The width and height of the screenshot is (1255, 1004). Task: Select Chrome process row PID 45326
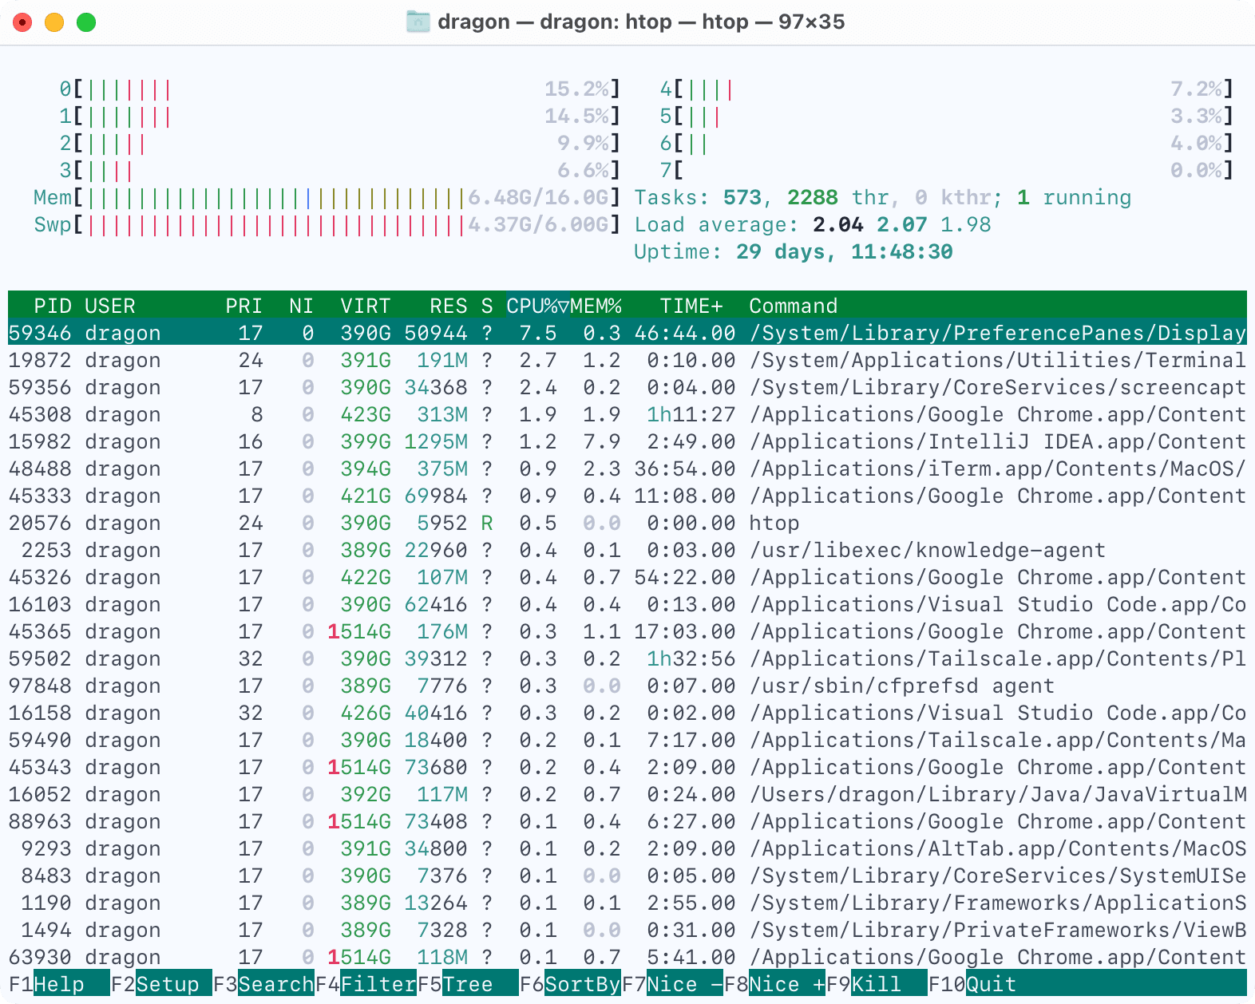[x=627, y=577]
